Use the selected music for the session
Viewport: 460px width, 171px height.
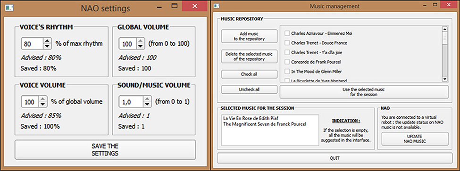click(364, 92)
